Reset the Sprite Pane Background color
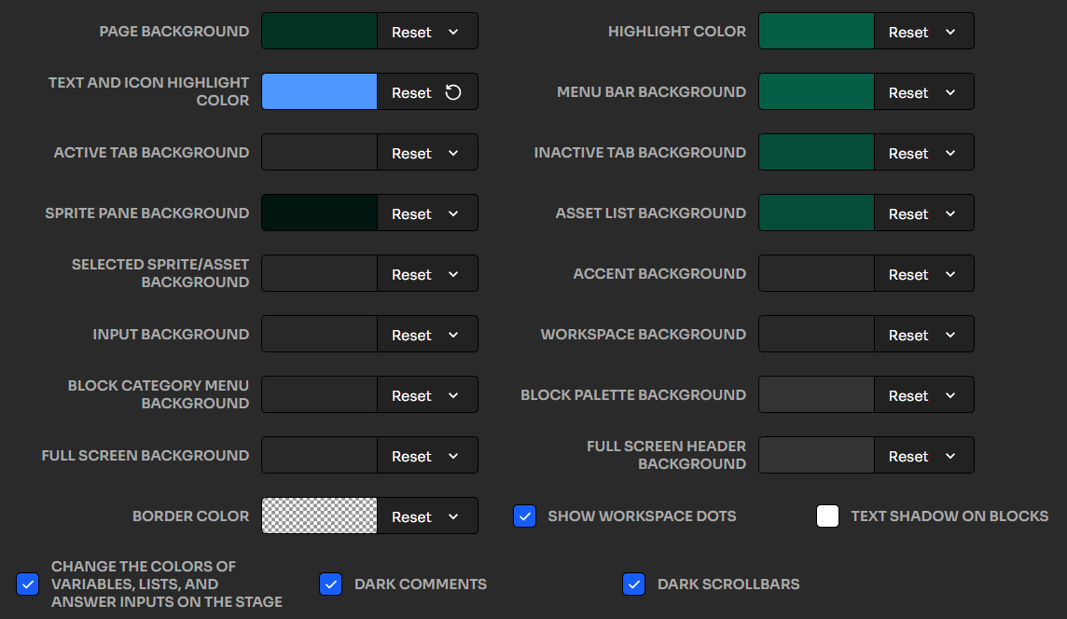The height and width of the screenshot is (619, 1067). [x=412, y=213]
